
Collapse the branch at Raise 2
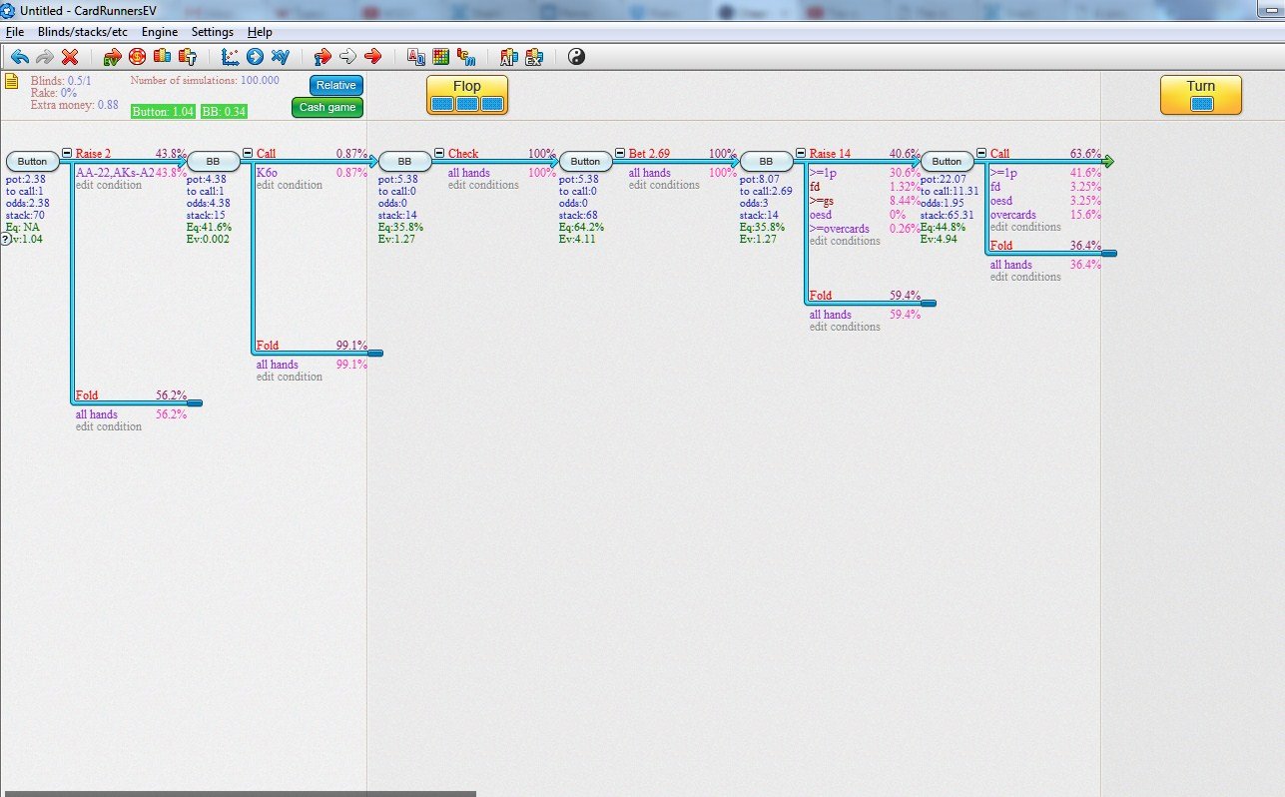67,153
